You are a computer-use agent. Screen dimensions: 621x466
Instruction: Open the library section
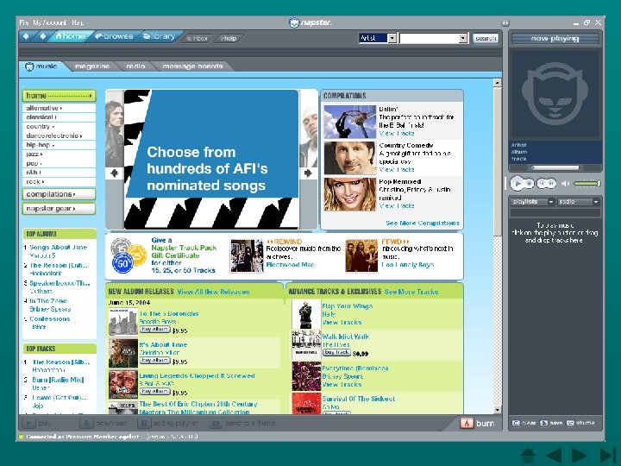click(160, 36)
